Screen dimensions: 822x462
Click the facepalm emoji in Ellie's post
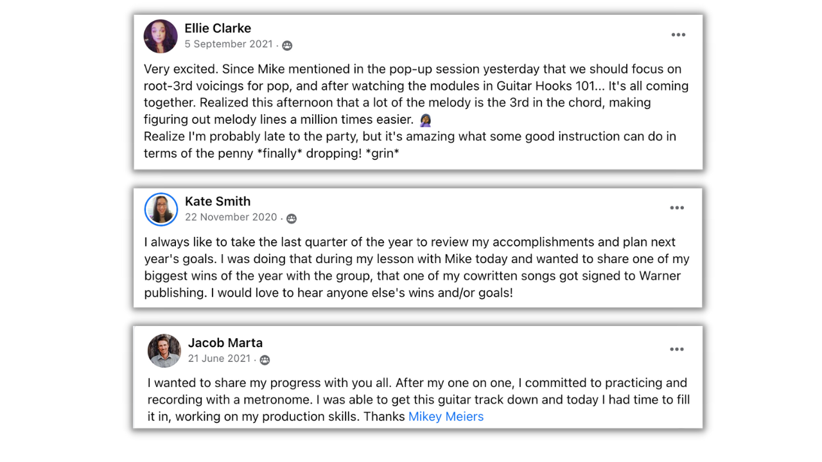coord(424,120)
